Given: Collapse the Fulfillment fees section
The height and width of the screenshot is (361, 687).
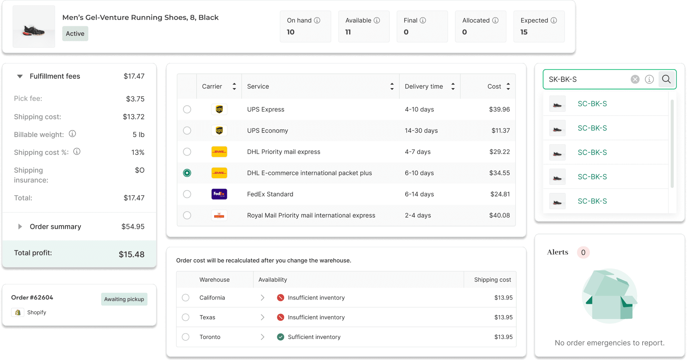Looking at the screenshot, I should [x=20, y=76].
